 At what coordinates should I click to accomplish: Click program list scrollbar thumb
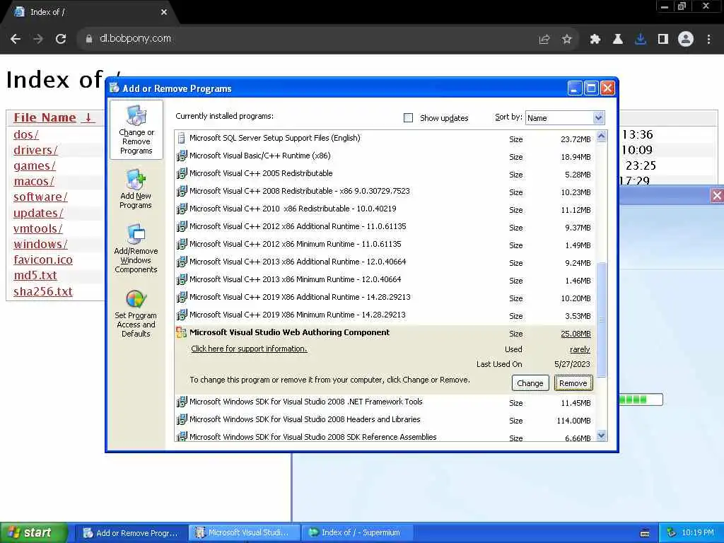(x=601, y=320)
